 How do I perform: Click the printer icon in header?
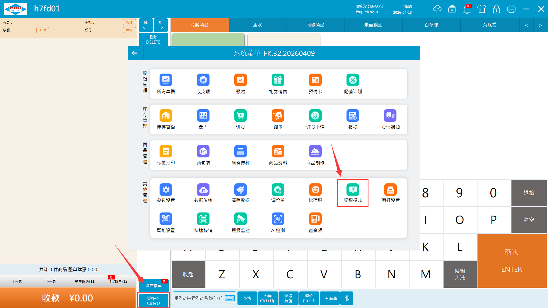point(511,9)
